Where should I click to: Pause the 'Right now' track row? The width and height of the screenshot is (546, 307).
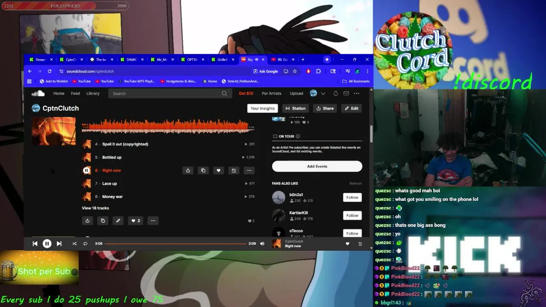(86, 171)
